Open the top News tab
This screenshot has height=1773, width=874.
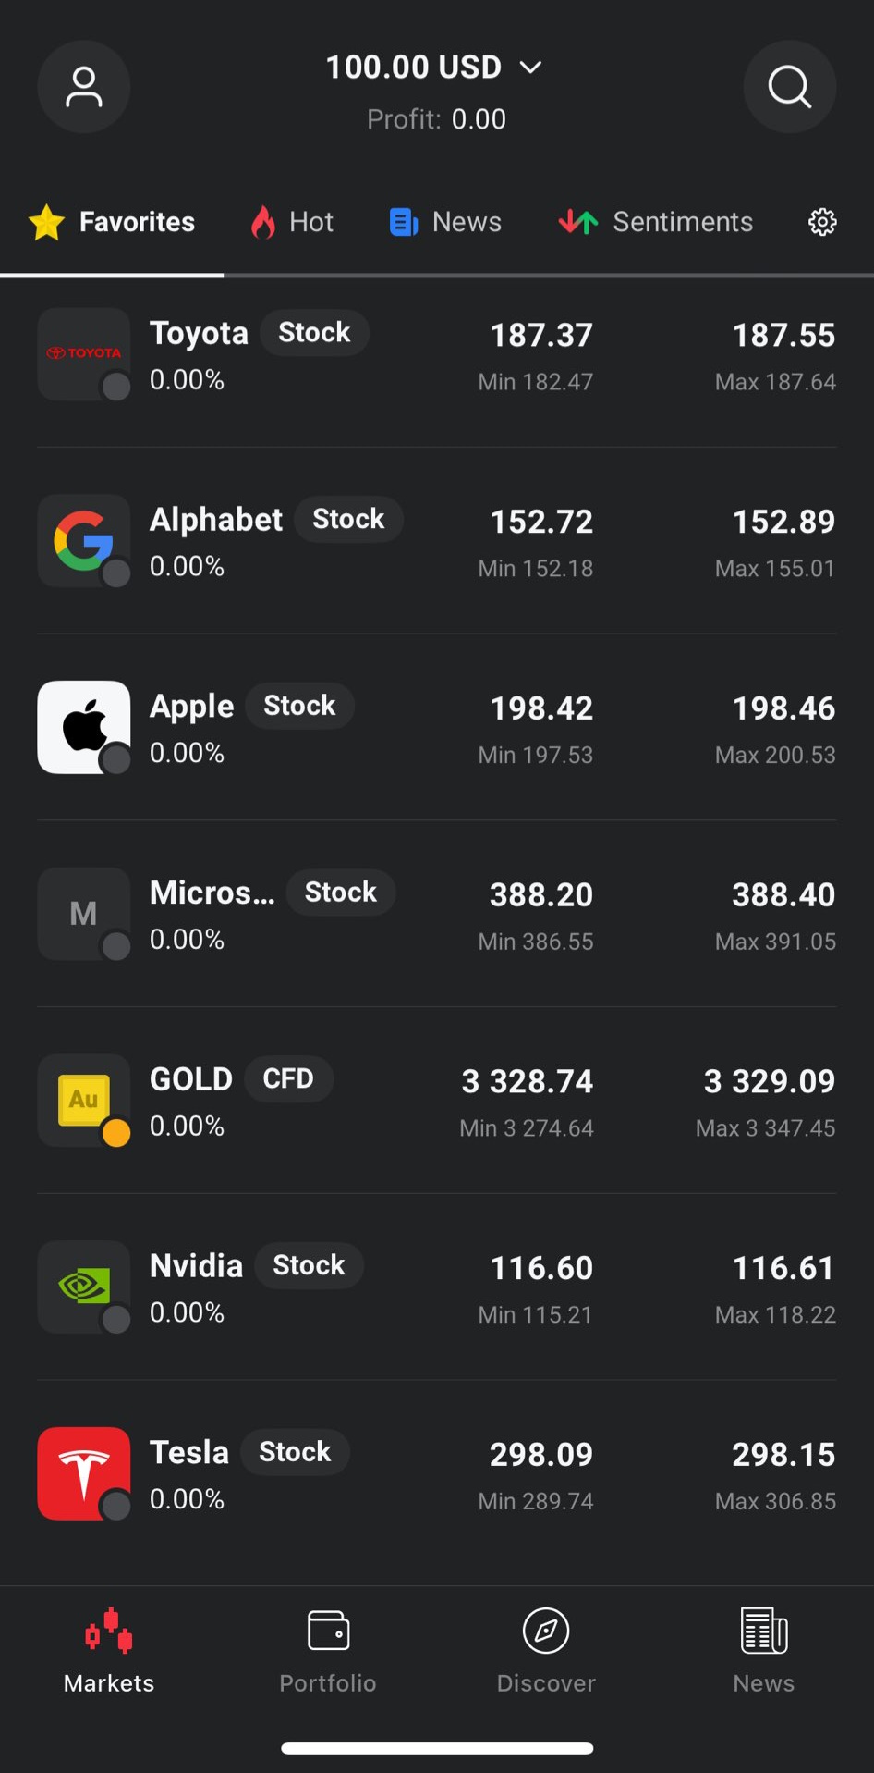[x=445, y=222]
